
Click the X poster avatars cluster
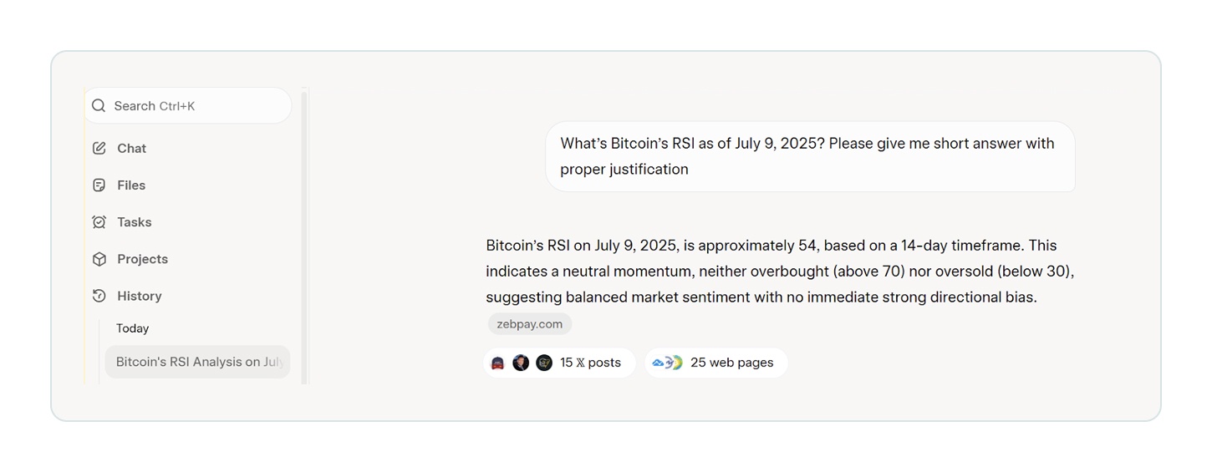tap(521, 363)
